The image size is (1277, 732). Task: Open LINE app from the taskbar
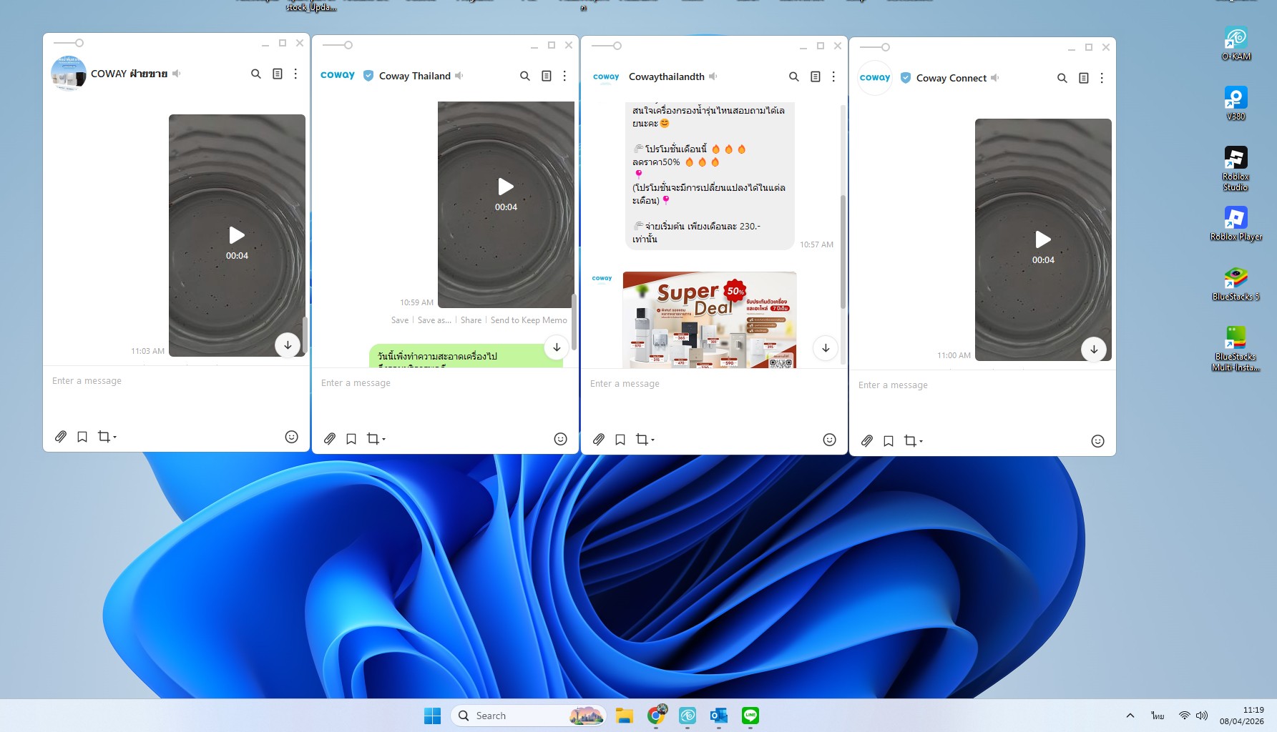pyautogui.click(x=750, y=716)
